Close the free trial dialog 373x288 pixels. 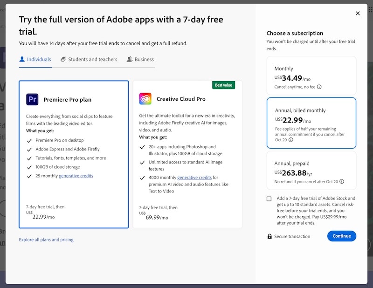tap(358, 14)
